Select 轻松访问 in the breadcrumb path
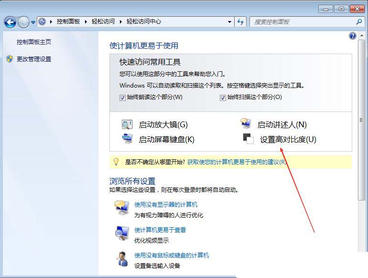368x278 pixels. [x=104, y=22]
